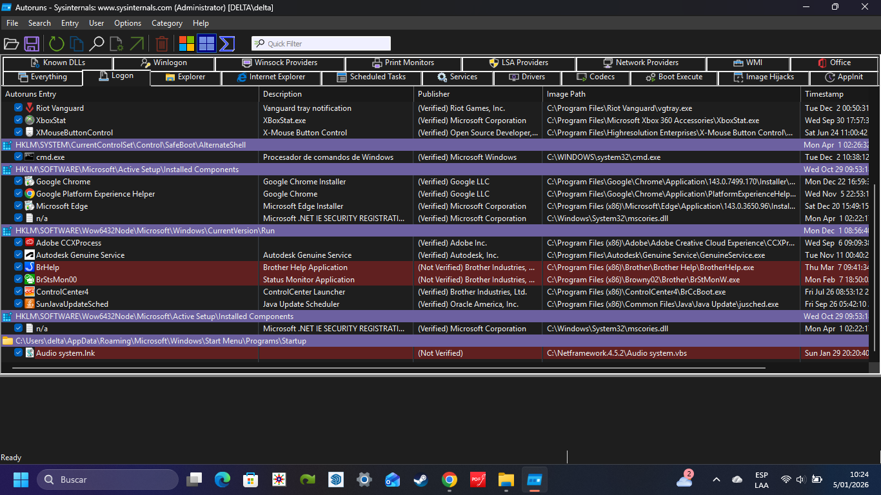Select the Startup folder path row

(435, 341)
